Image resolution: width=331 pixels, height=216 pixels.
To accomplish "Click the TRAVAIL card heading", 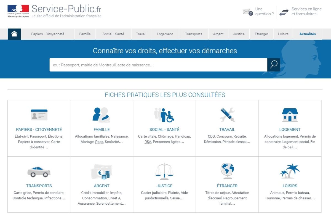I will tap(227, 130).
